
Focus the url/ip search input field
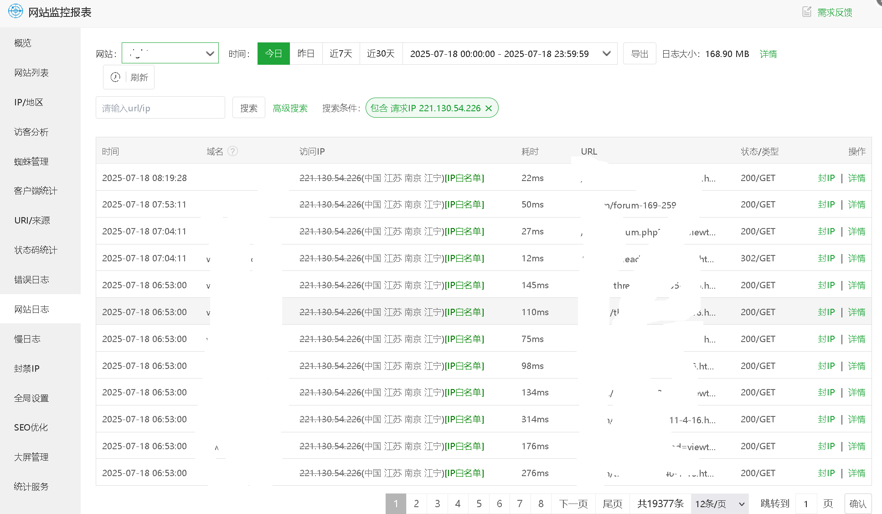coord(160,108)
